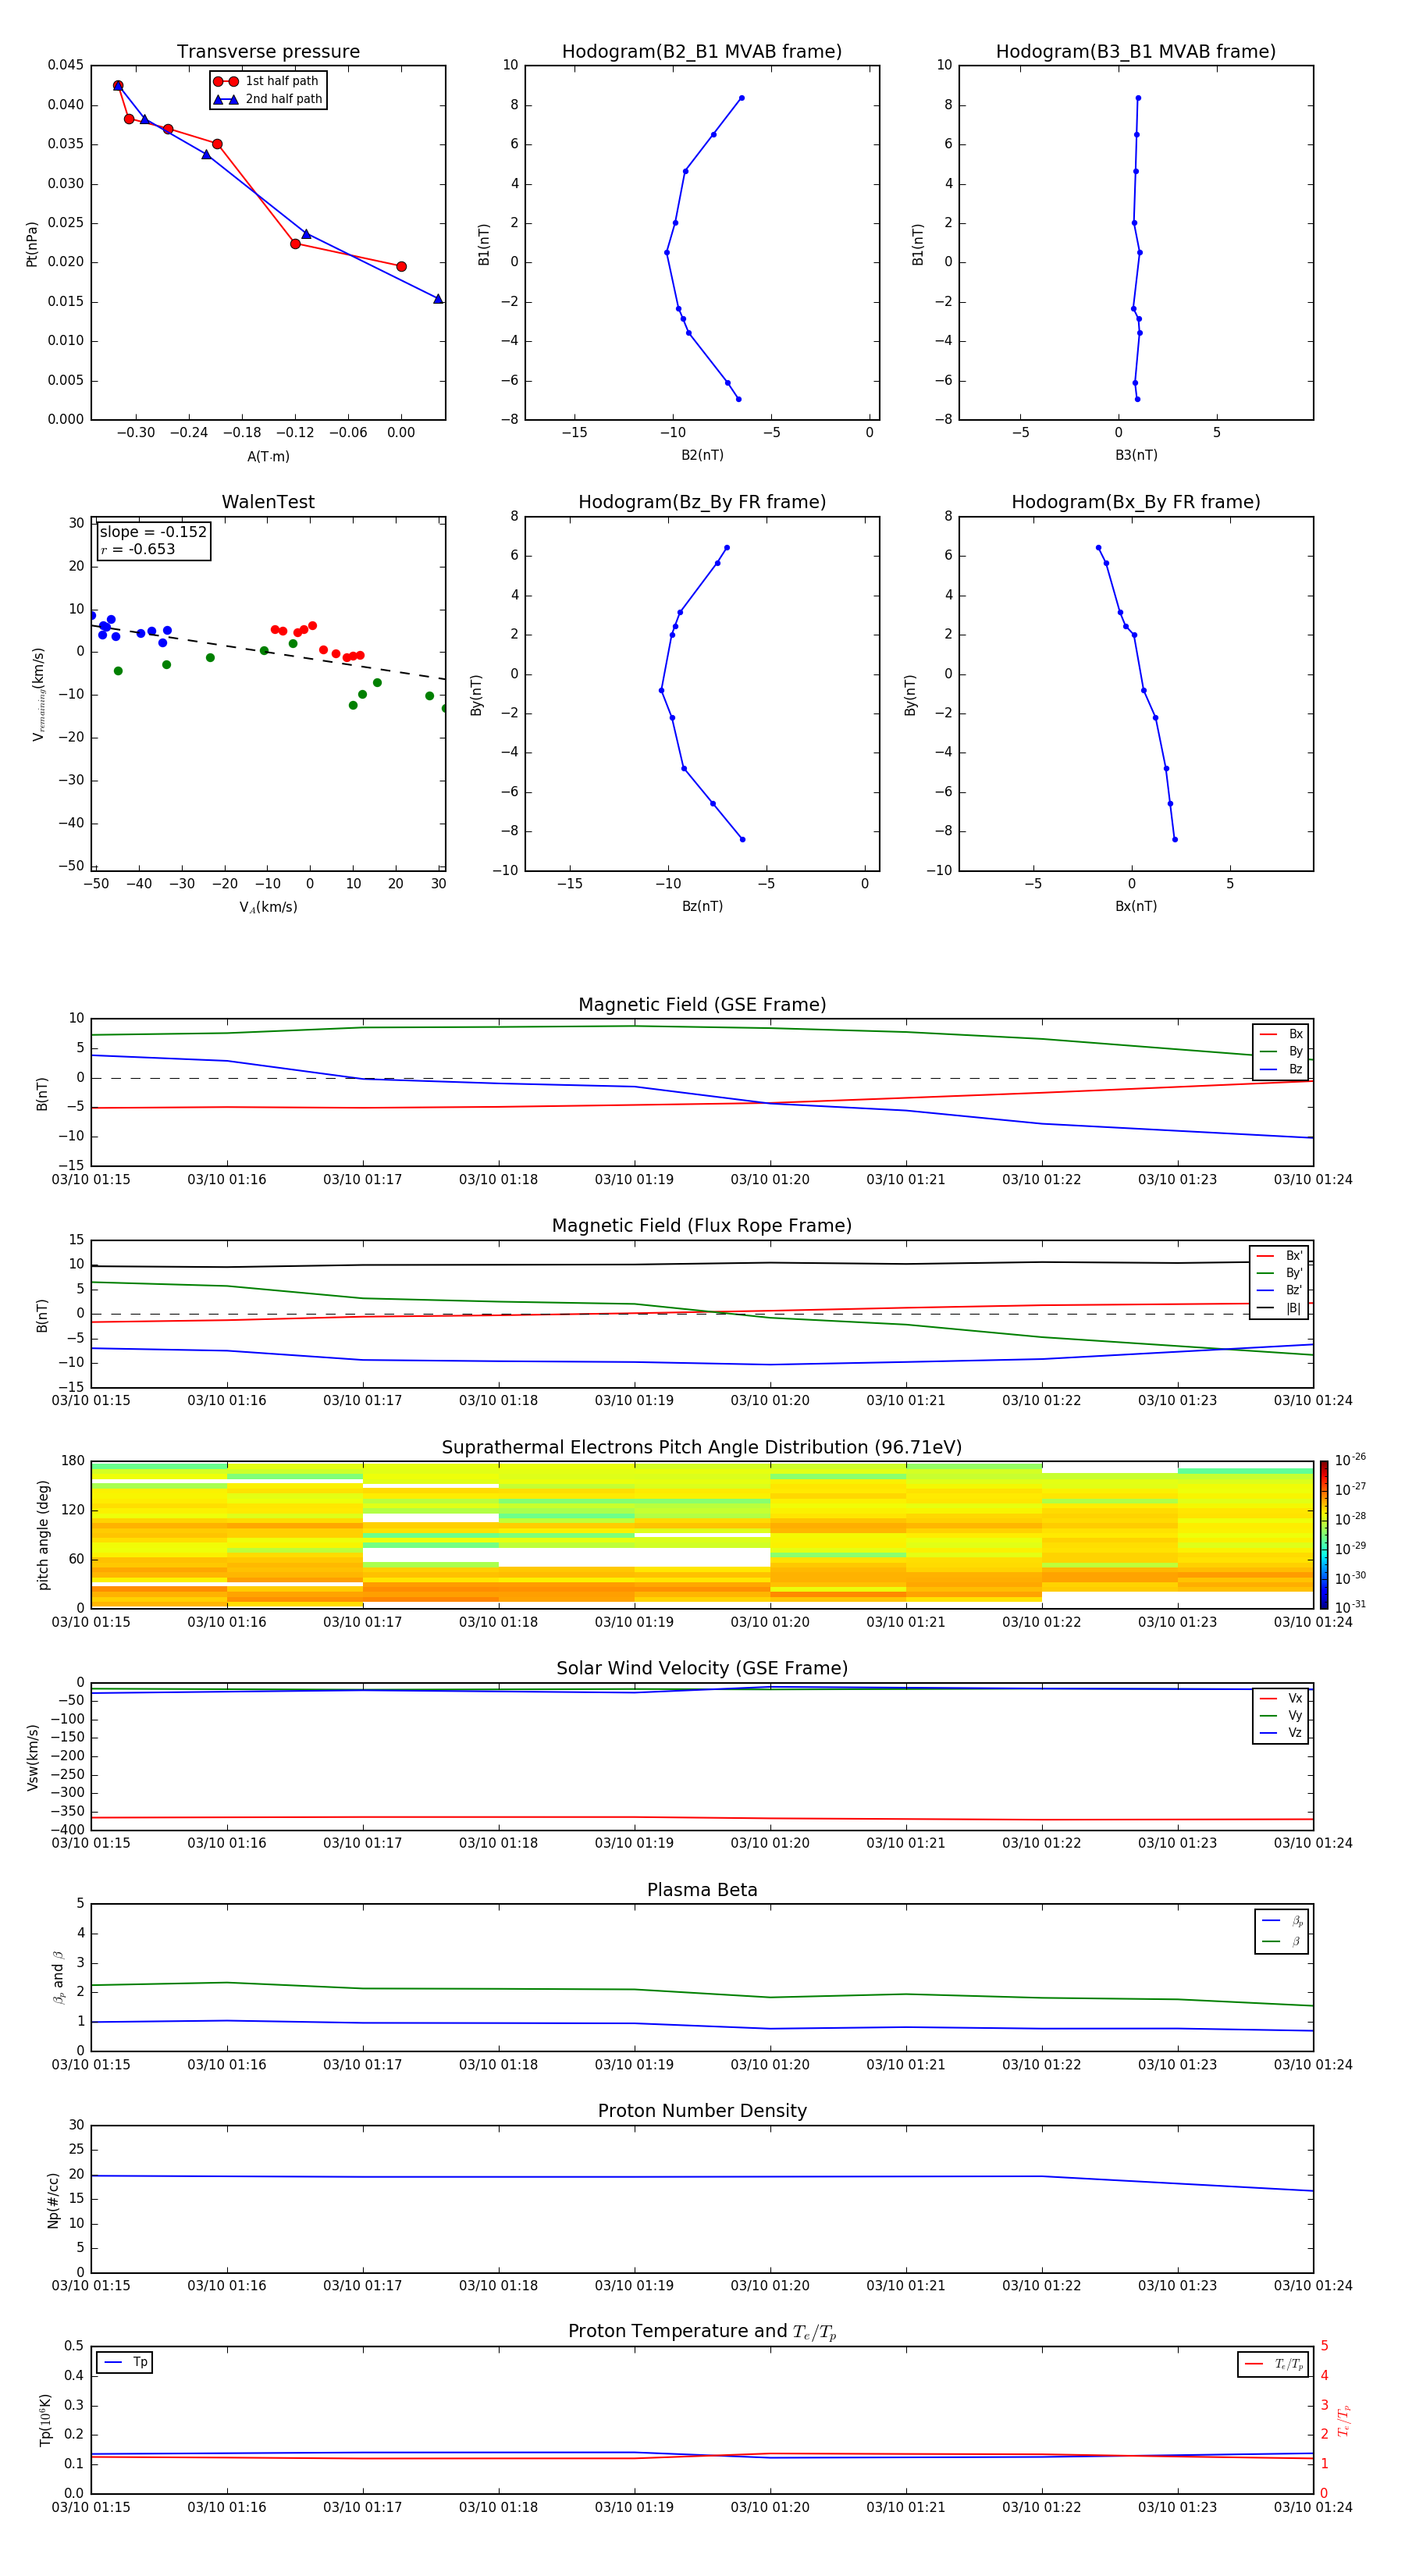Viewport: 1405px width, 2576px height.
Task: Select the By' legend entry
Action: click(x=1280, y=1273)
